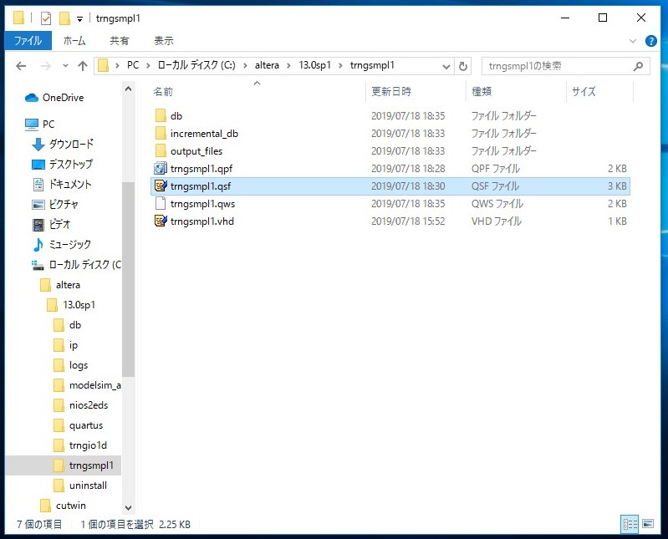Image resolution: width=668 pixels, height=539 pixels.
Task: Click ローカル ディスク (C:) in the address bar
Action: (196, 65)
